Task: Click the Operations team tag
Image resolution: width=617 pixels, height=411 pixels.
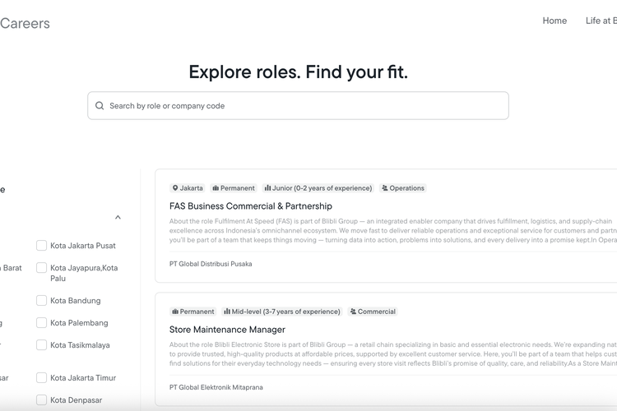Action: [403, 188]
